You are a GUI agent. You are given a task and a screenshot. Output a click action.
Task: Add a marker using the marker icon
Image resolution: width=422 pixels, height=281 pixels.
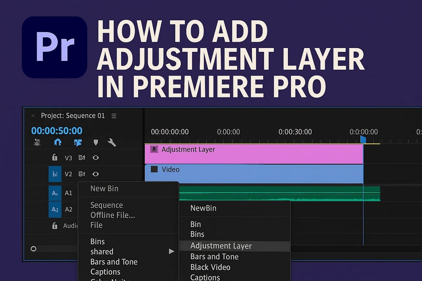coord(95,142)
